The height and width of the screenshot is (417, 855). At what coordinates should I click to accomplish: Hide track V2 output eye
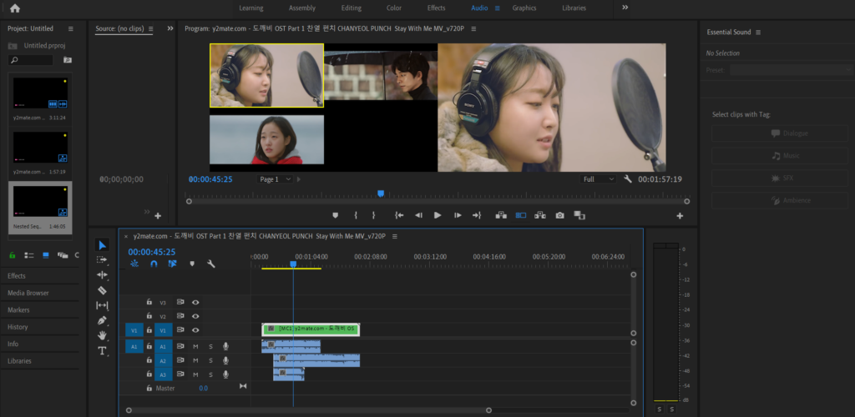pos(195,316)
